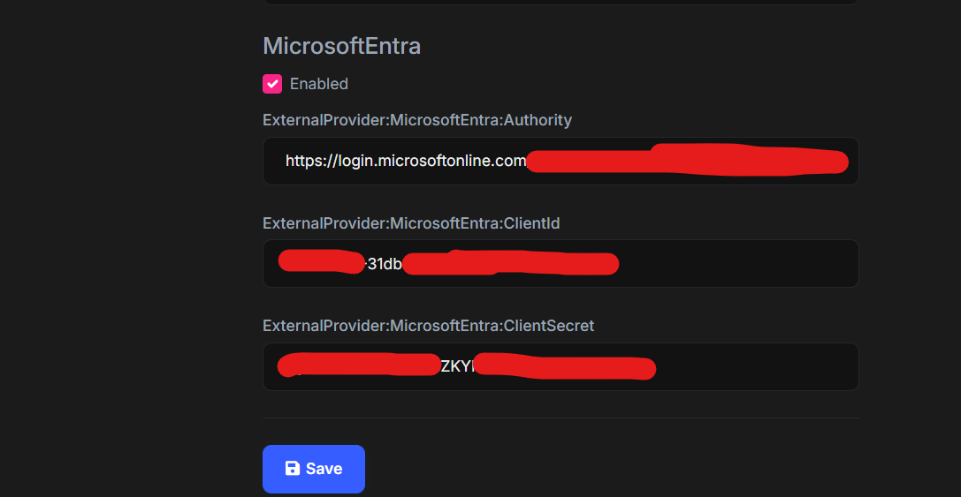The width and height of the screenshot is (961, 497).
Task: Click the ExternalProvider:MicrosoftEntra:ClientSecret label
Action: [428, 326]
